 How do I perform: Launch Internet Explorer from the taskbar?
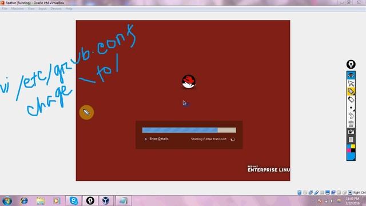24,201
